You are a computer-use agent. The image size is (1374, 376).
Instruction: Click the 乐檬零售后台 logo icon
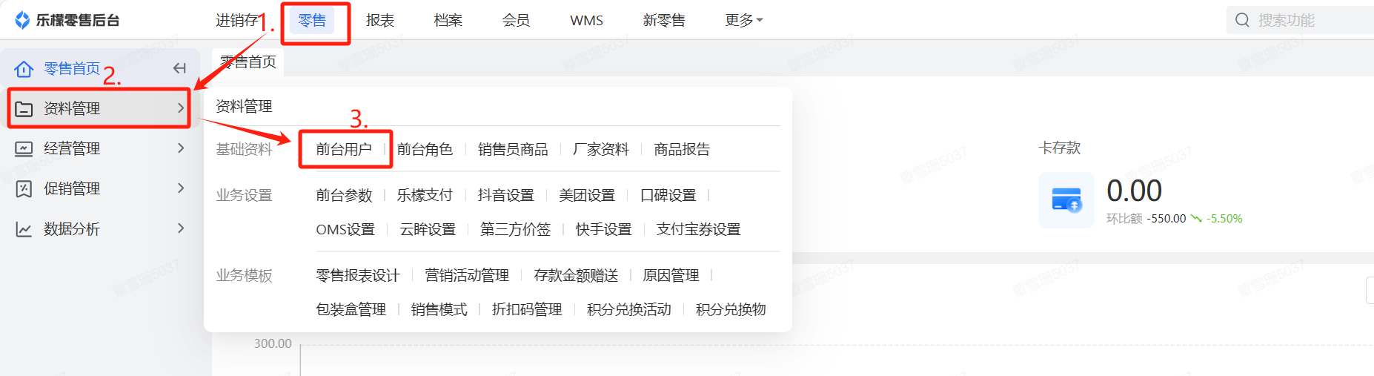click(x=22, y=20)
